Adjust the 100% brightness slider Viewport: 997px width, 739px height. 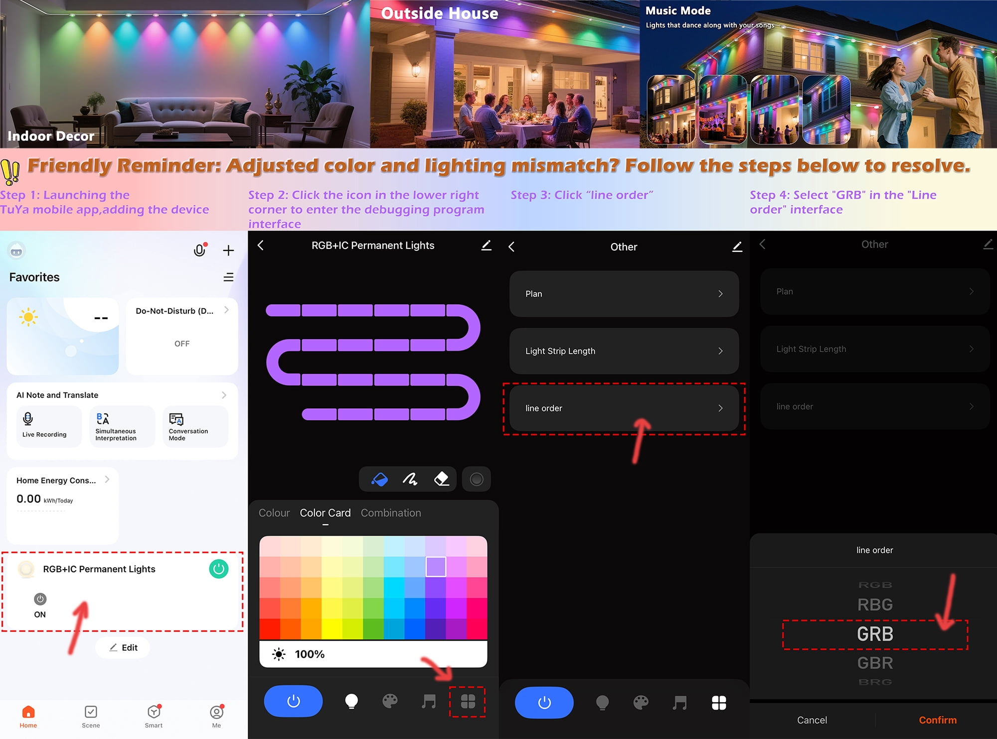click(373, 654)
